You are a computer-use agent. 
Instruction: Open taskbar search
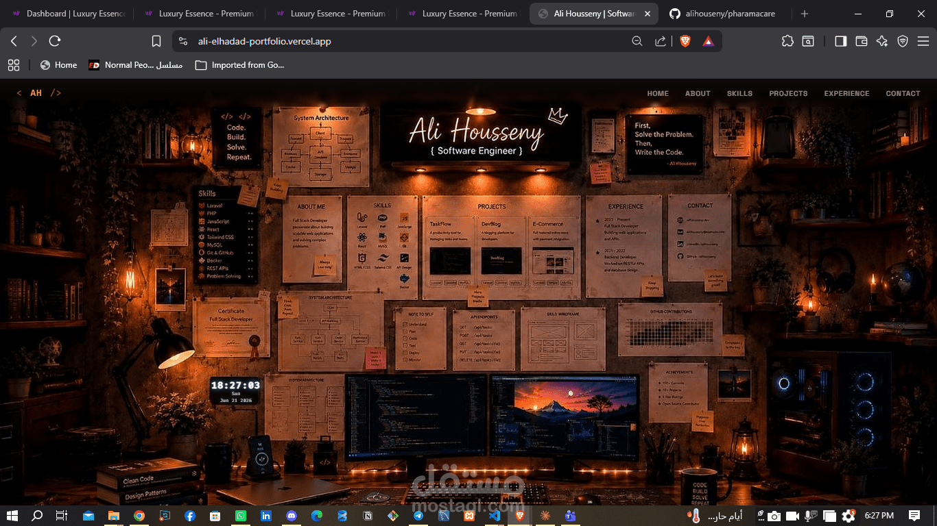click(x=37, y=516)
